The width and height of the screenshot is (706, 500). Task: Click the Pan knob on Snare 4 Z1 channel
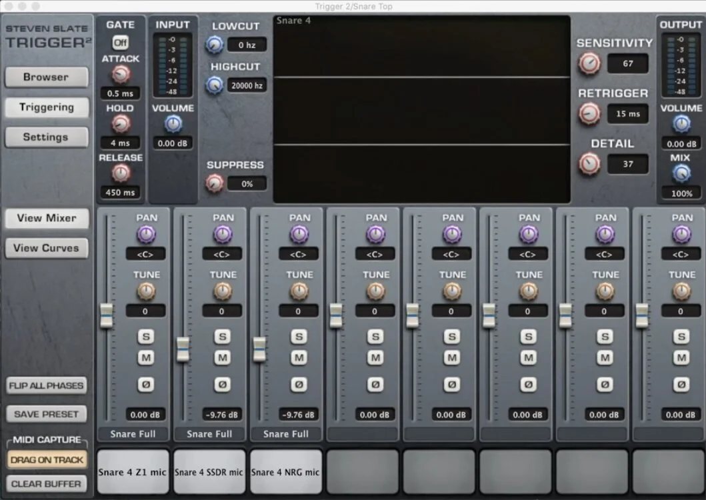[146, 234]
